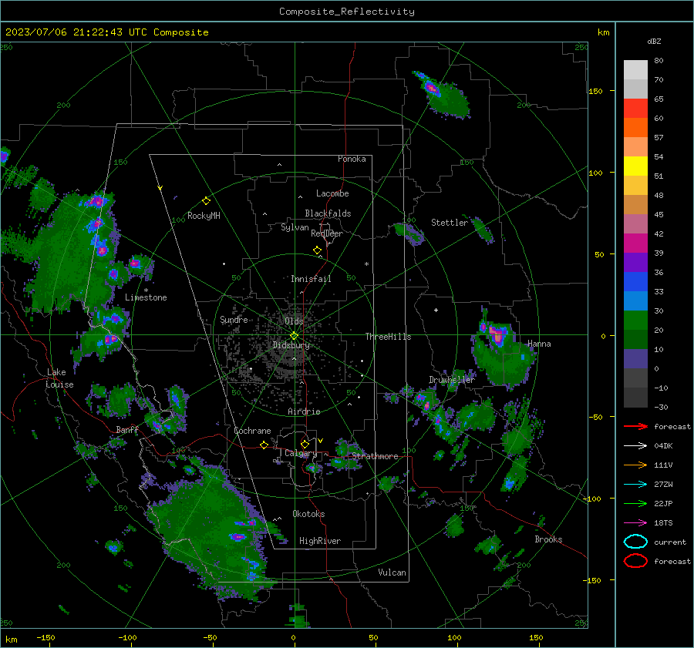Click the Vulcan town label
The image size is (694, 648).
pyautogui.click(x=392, y=572)
